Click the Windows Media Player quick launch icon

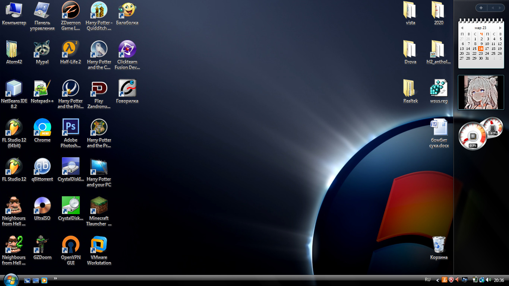pyautogui.click(x=44, y=280)
